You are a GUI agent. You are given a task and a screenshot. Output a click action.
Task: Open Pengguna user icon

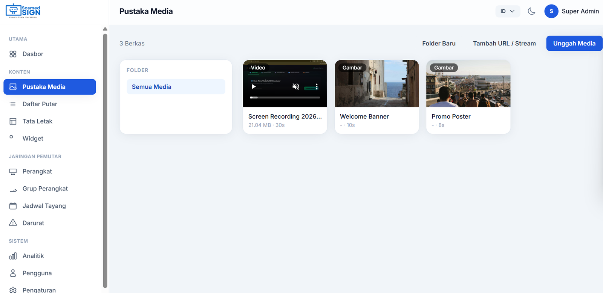pyautogui.click(x=13, y=273)
